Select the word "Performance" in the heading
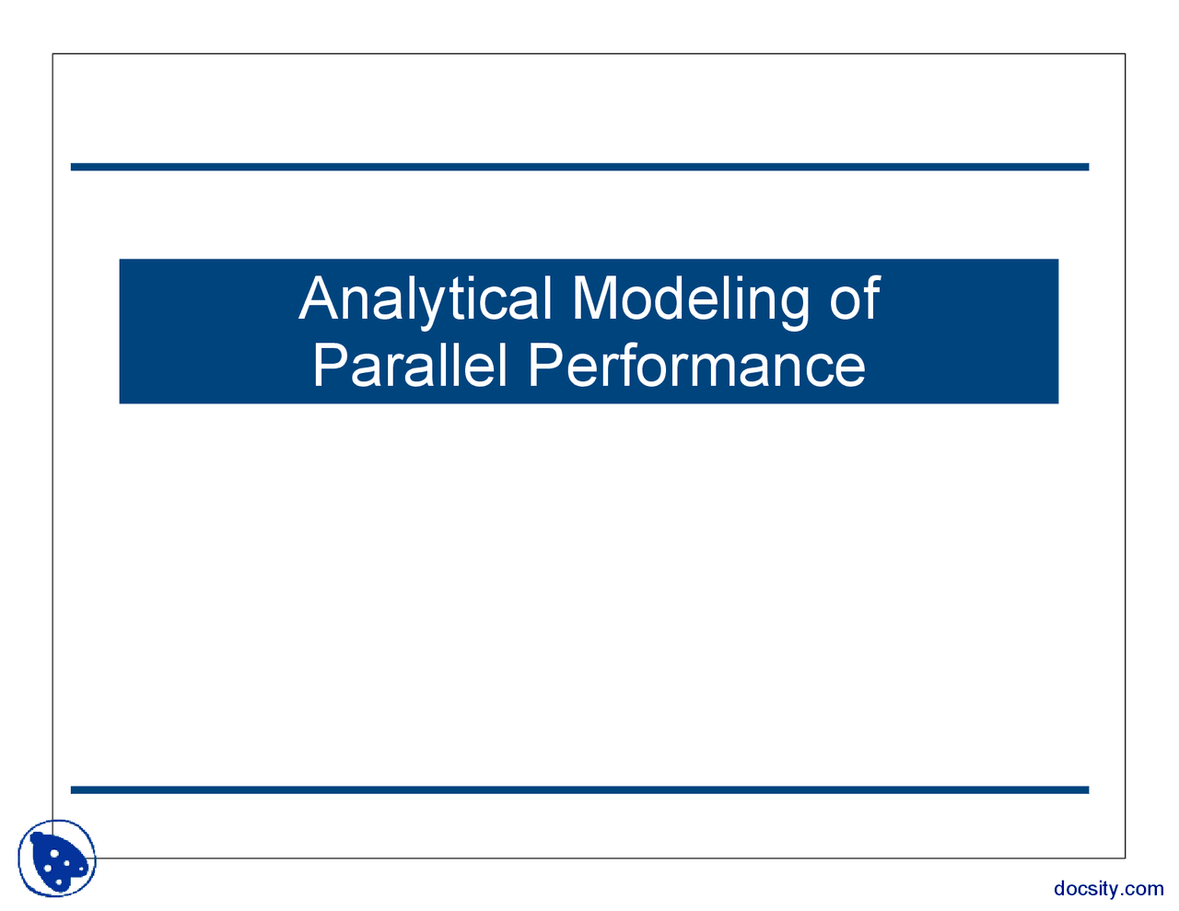This screenshot has height=911, width=1179. point(696,365)
